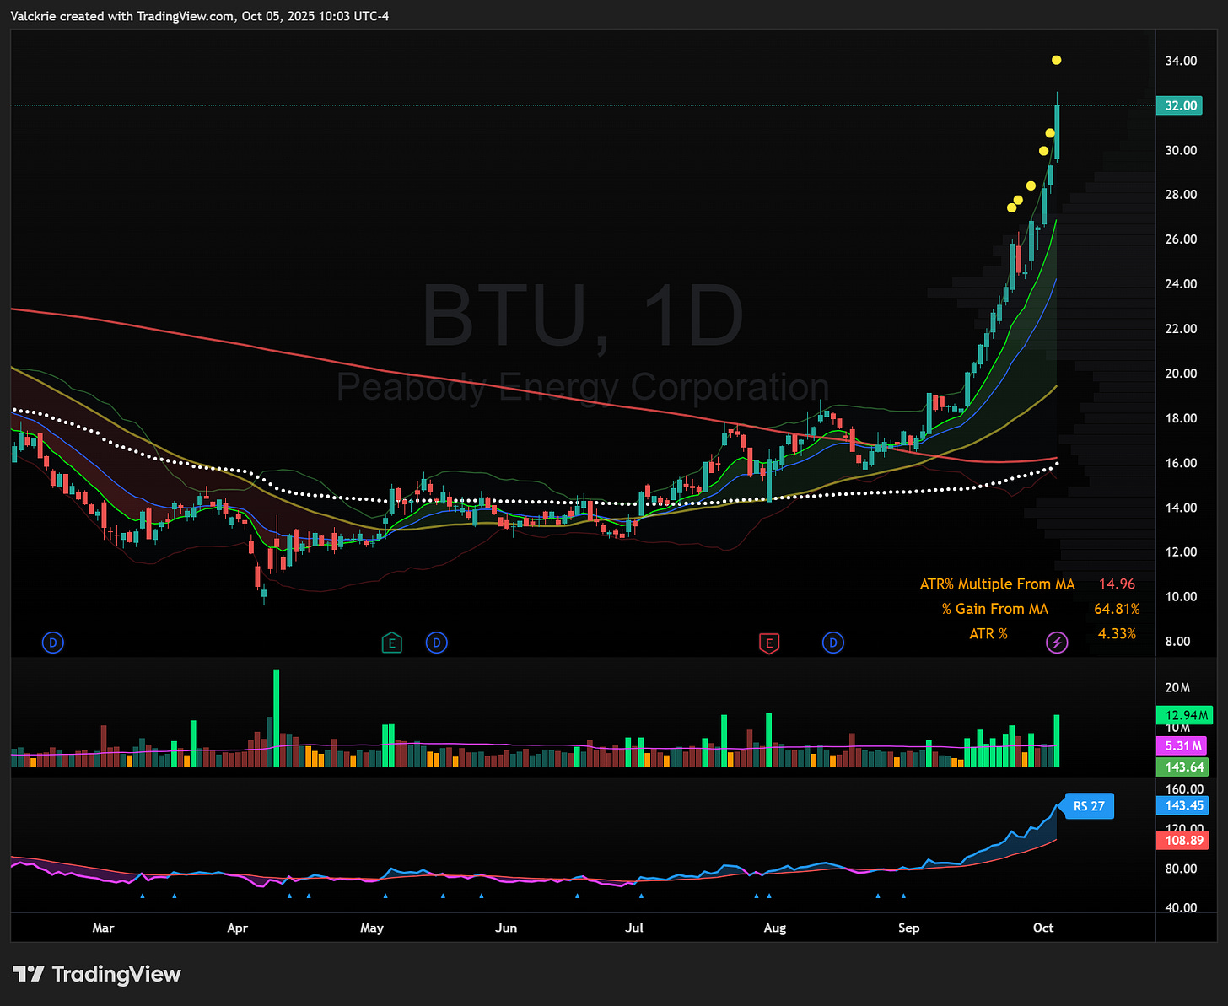The width and height of the screenshot is (1228, 1006).
Task: Click the TradingView logo
Action: [x=97, y=974]
